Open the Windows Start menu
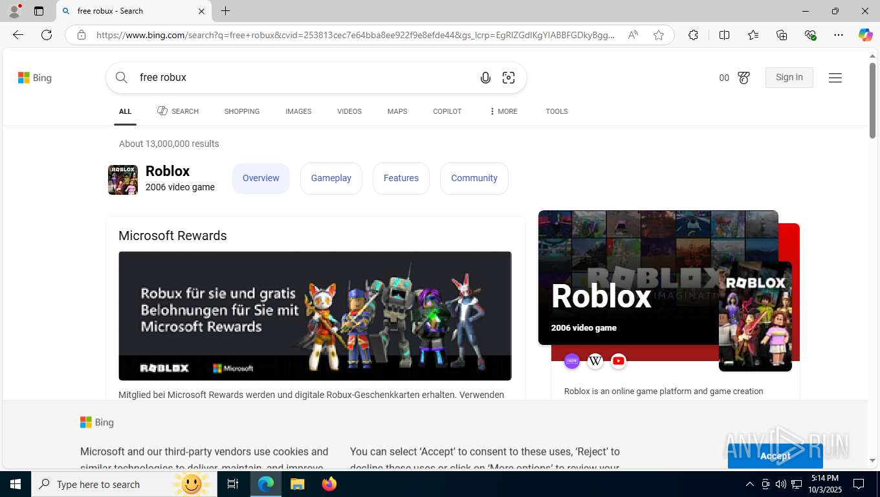The width and height of the screenshot is (880, 497). (15, 484)
